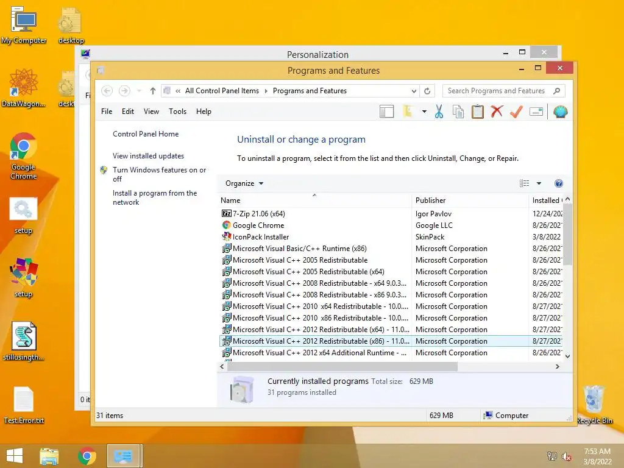This screenshot has height=468, width=624.
Task: Expand the Organize dropdown
Action: [x=244, y=183]
